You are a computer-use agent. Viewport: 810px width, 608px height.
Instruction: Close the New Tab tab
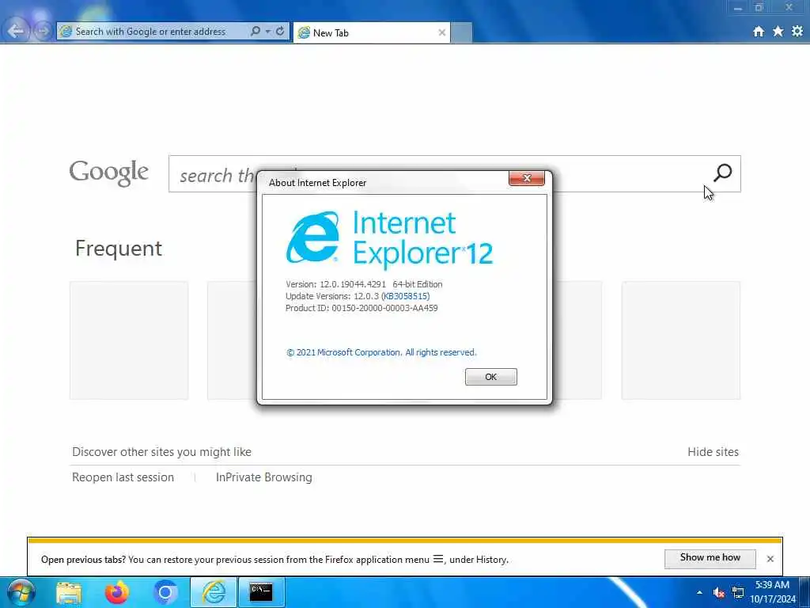[x=441, y=32]
